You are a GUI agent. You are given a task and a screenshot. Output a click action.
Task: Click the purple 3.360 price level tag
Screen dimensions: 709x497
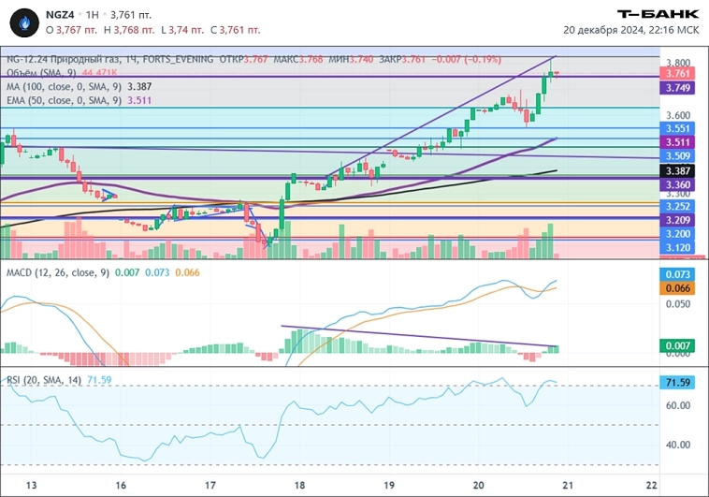pos(679,185)
